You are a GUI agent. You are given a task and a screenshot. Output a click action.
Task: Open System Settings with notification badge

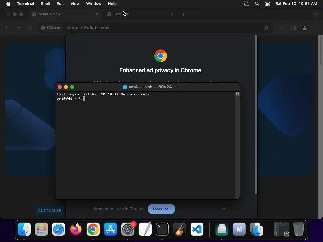pos(128,229)
